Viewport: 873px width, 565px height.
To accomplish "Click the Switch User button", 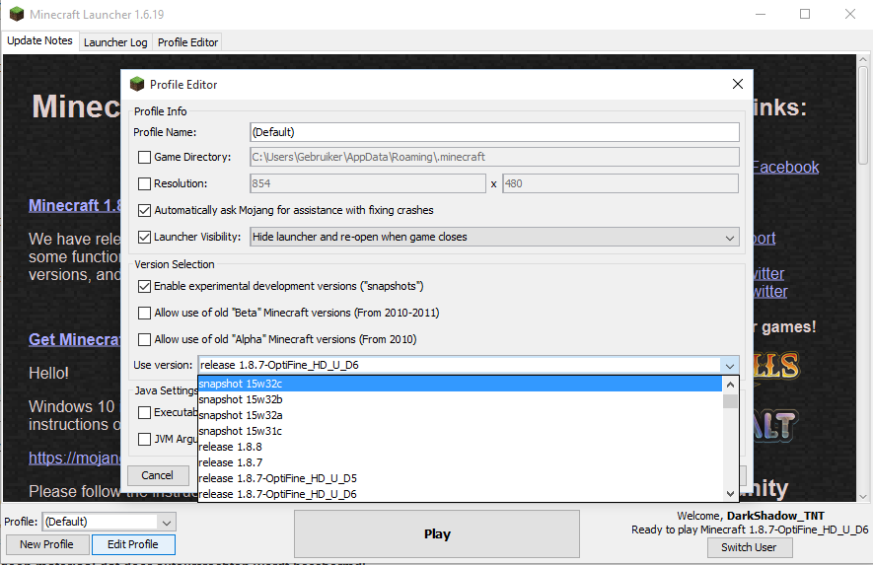I will (749, 547).
